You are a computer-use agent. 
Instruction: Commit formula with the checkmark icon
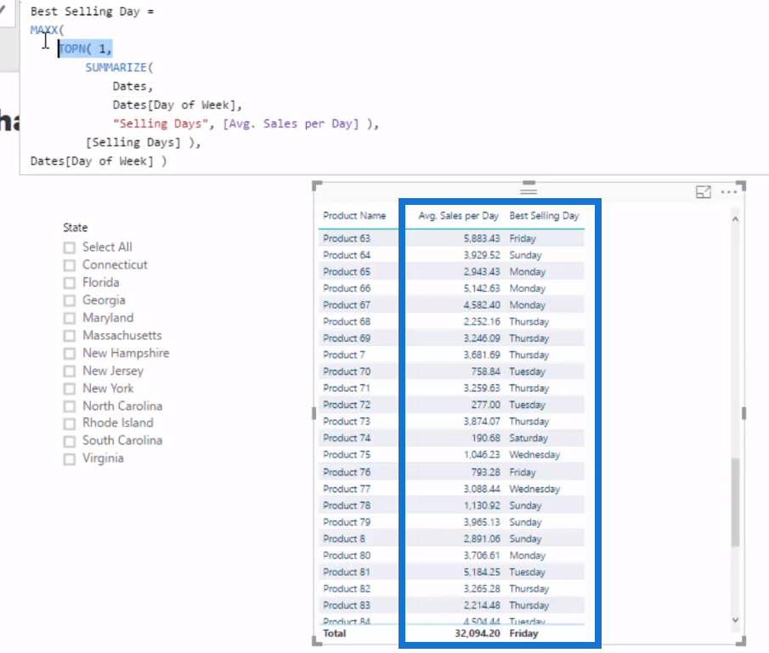[x=3, y=9]
